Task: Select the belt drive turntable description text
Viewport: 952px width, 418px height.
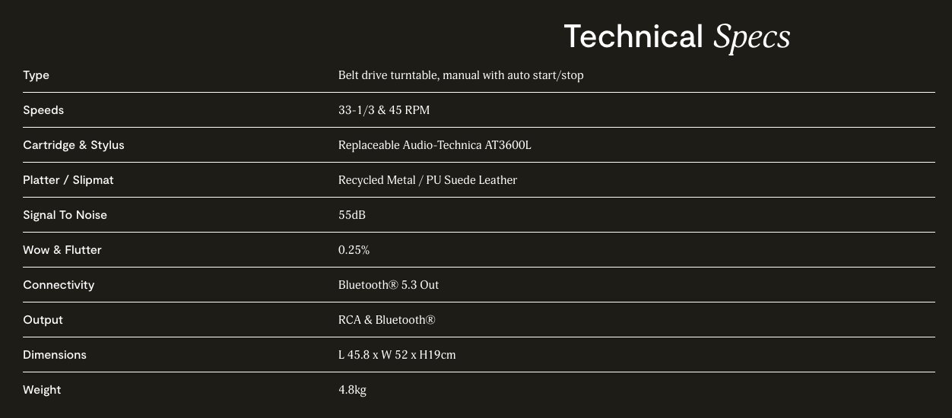Action: pyautogui.click(x=461, y=75)
